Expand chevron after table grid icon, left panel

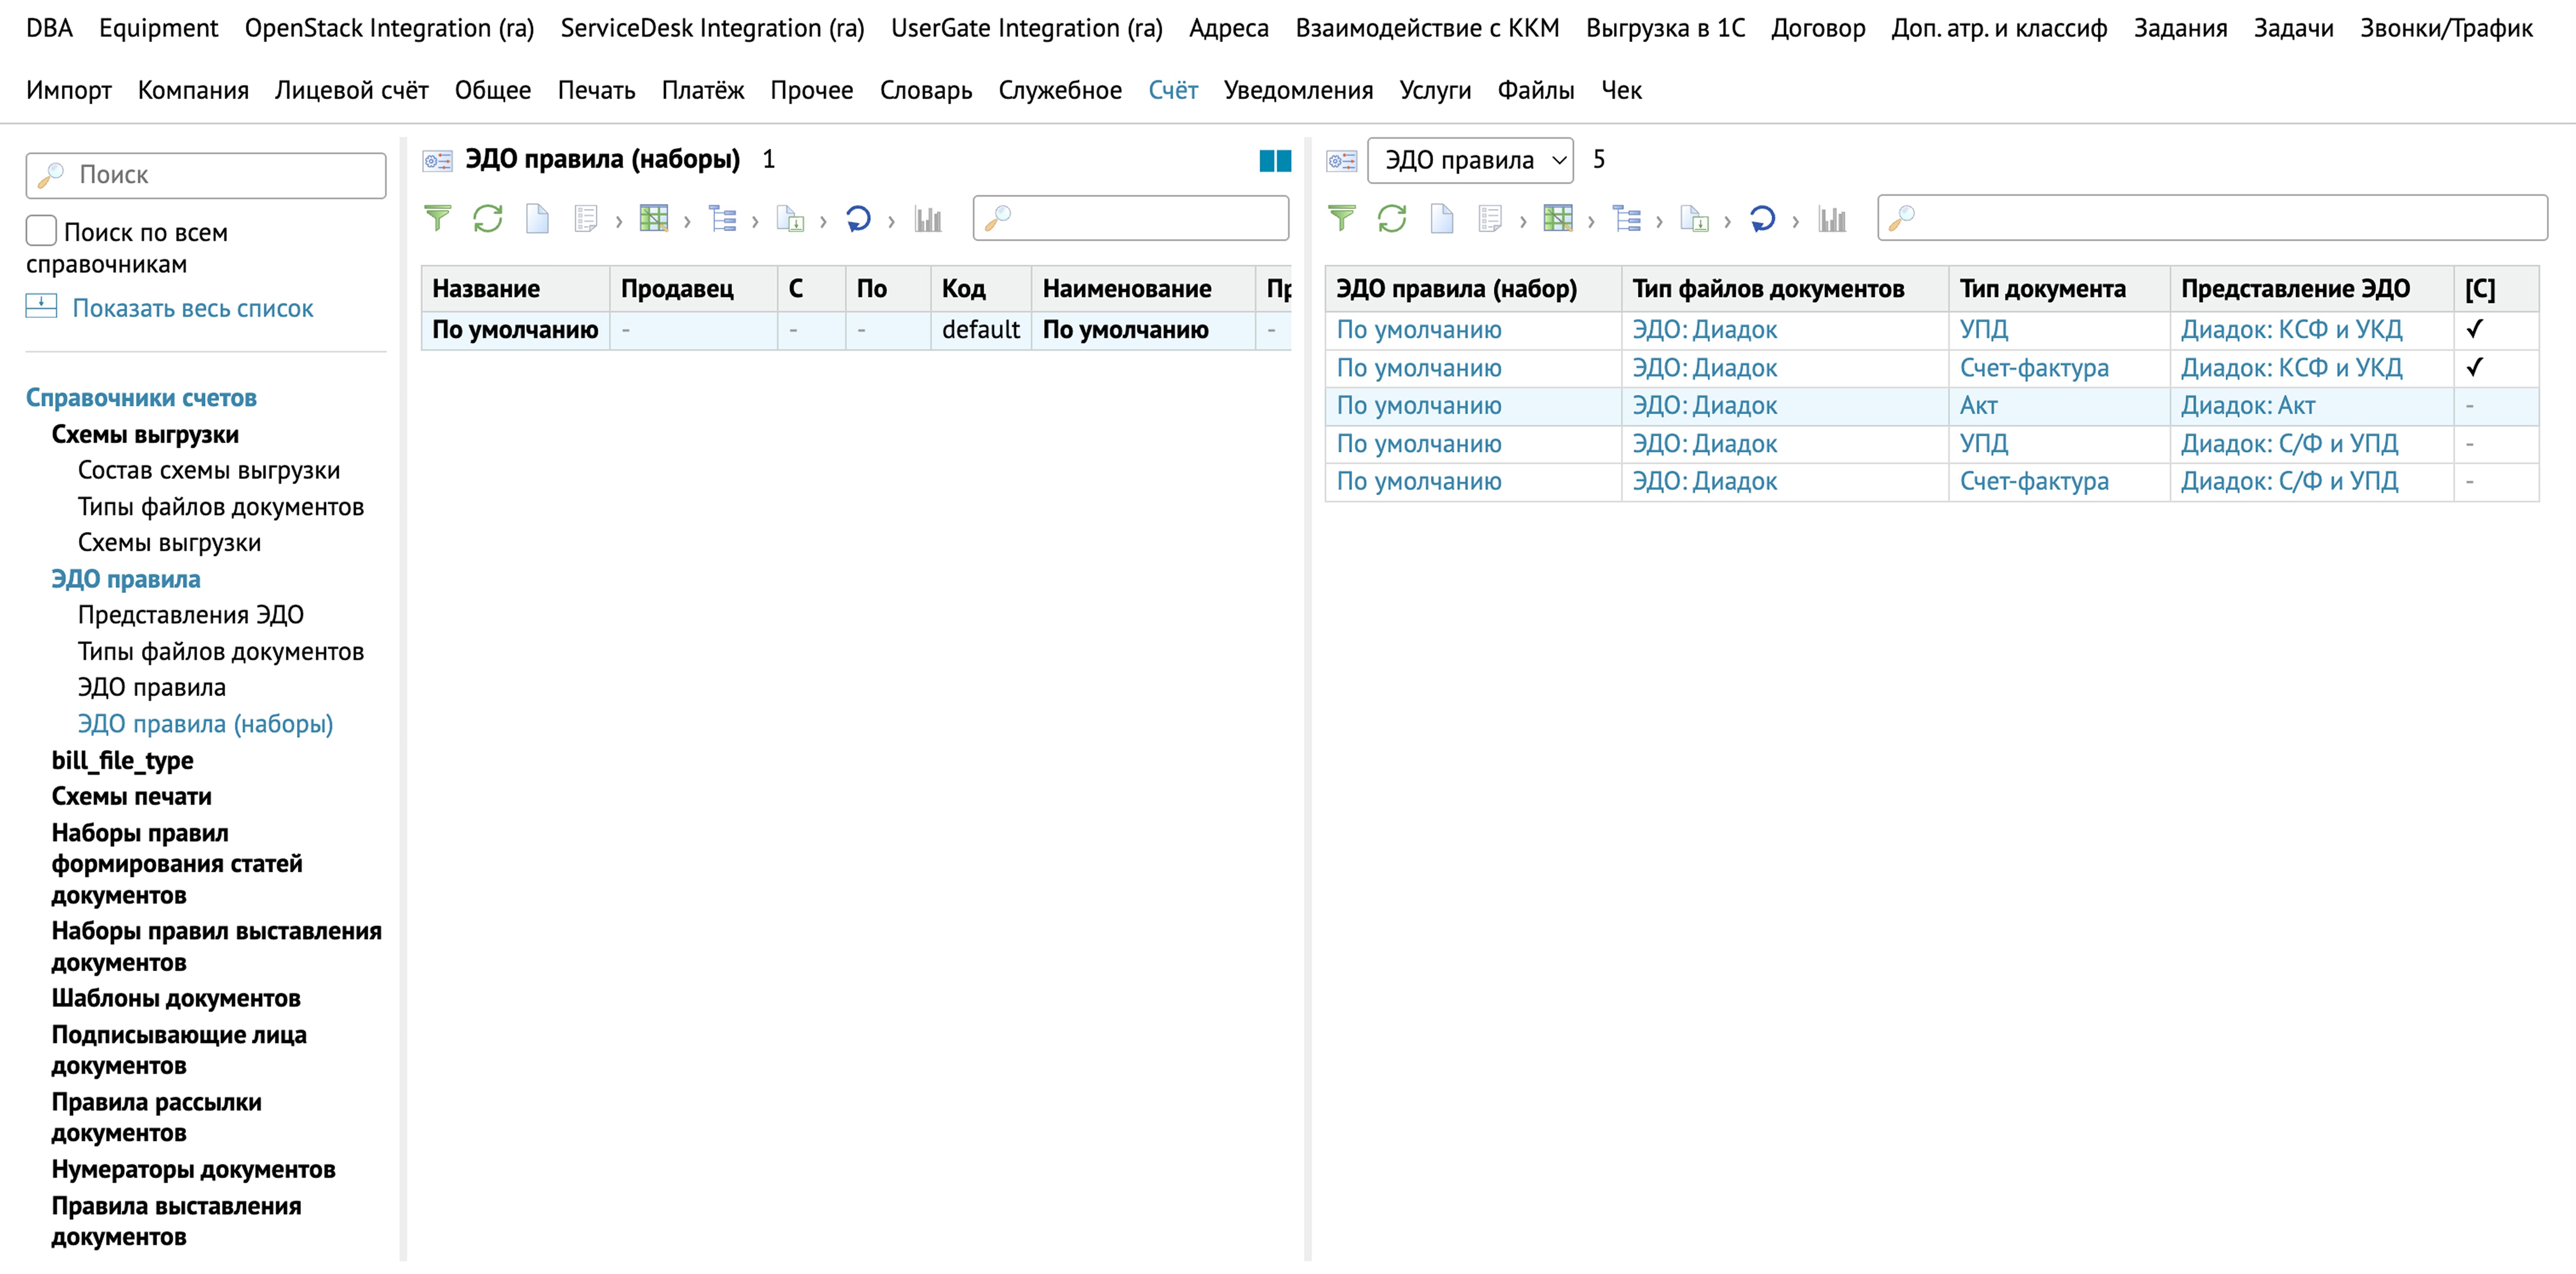687,221
